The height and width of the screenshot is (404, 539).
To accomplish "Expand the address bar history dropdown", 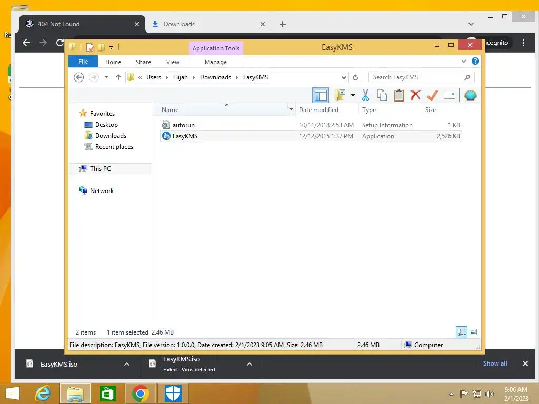I will tap(344, 77).
